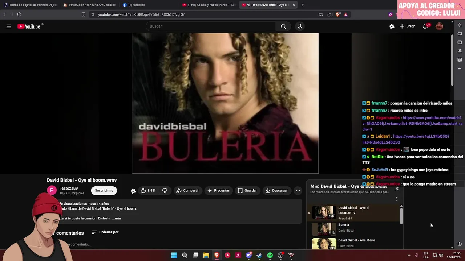This screenshot has width=465, height=261.
Task: Switch to PowerColor Hellhound AMD Radeon tab
Action: 89,5
